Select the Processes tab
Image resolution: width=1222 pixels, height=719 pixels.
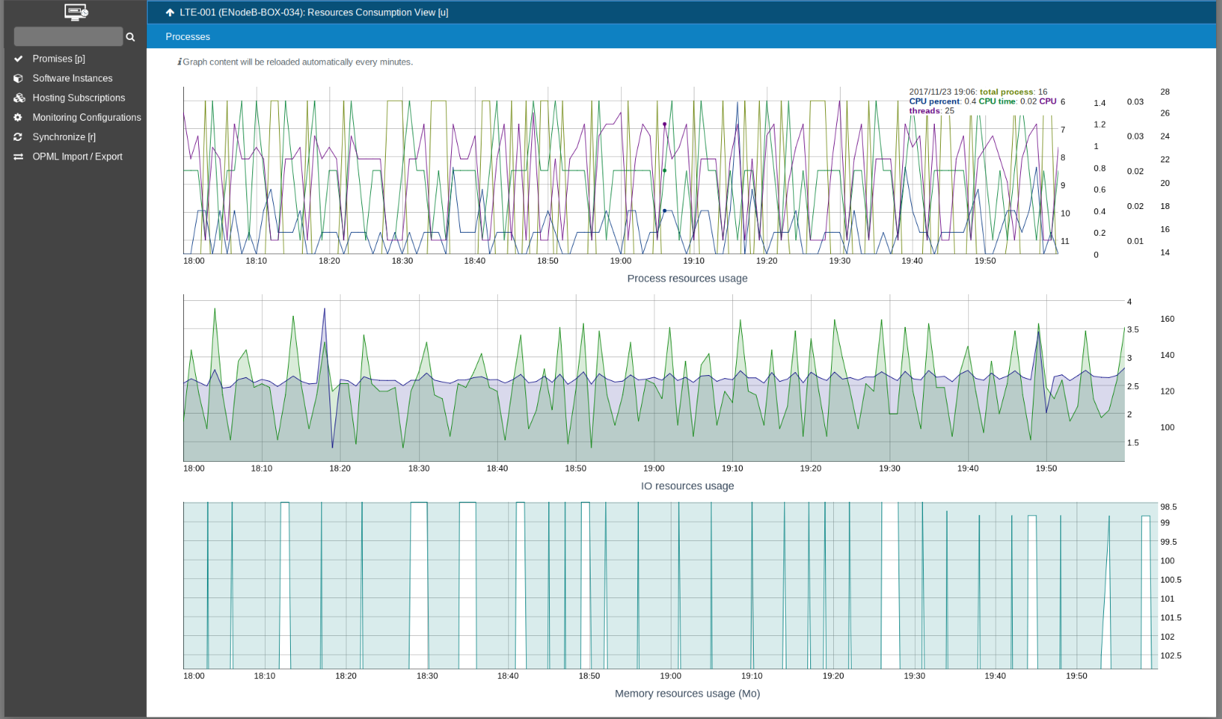[188, 36]
